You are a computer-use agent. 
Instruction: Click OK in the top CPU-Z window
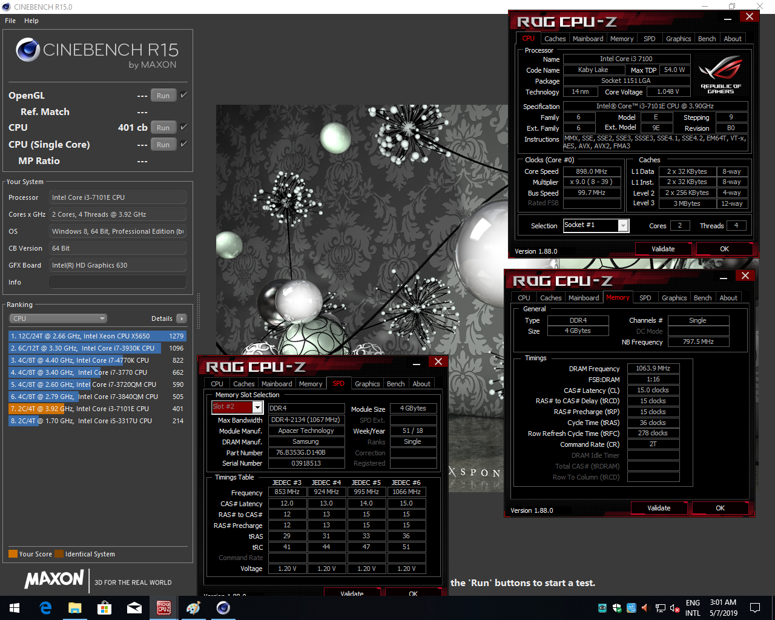point(724,249)
